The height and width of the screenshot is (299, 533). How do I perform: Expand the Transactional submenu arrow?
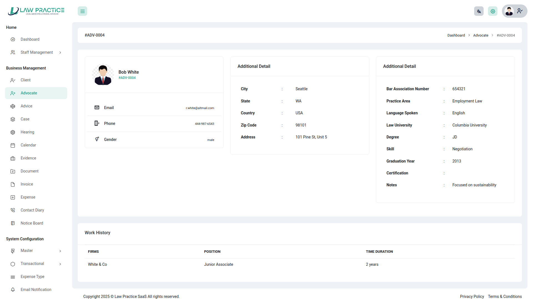[60, 264]
